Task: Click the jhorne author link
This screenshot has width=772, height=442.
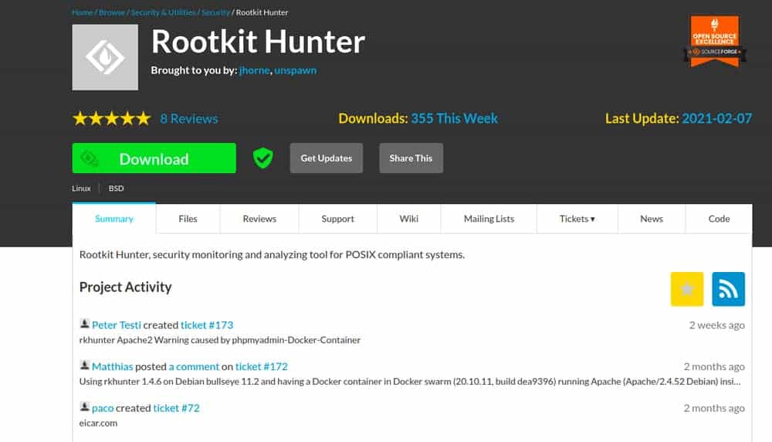Action: point(255,70)
